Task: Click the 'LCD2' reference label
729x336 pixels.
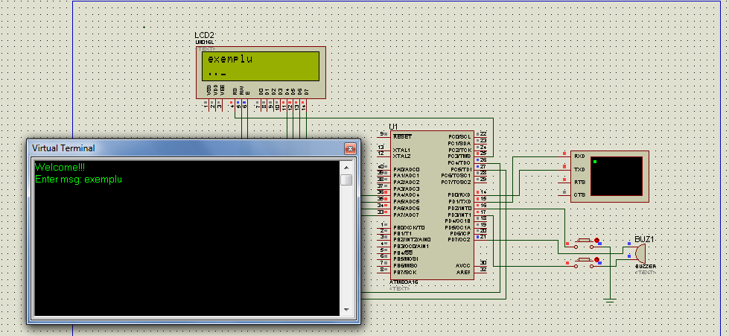Action: (205, 36)
